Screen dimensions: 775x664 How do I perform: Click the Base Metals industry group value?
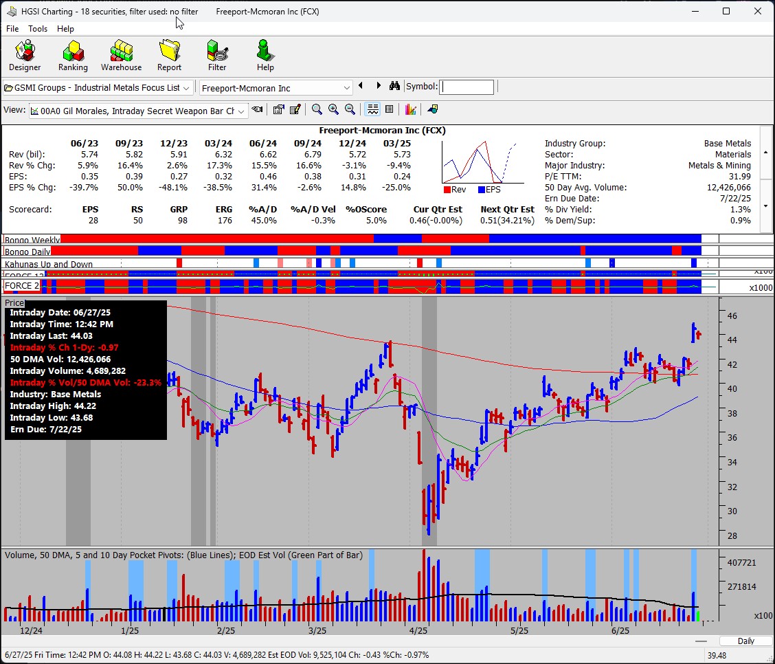(x=728, y=144)
